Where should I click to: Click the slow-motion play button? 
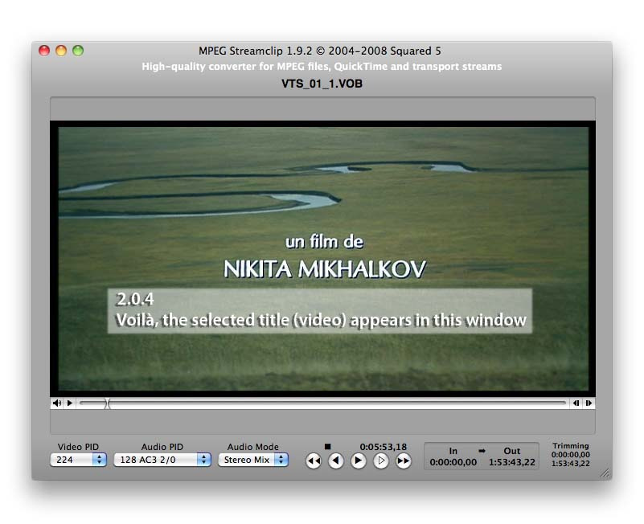click(381, 461)
